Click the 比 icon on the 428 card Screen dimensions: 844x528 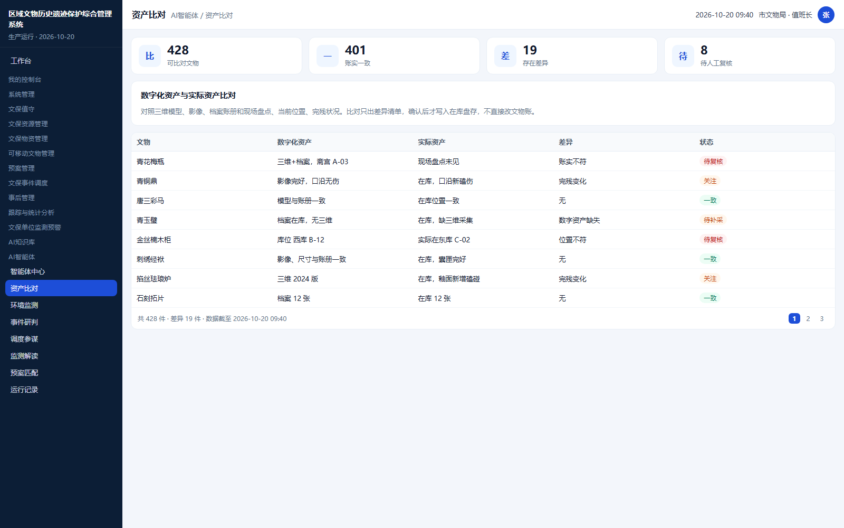[150, 56]
